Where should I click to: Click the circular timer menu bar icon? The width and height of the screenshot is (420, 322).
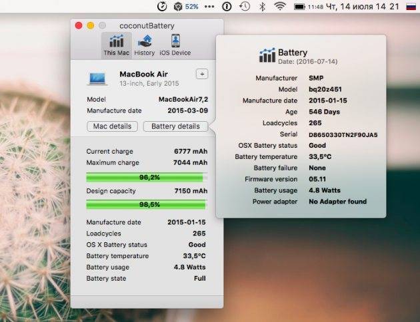162,7
